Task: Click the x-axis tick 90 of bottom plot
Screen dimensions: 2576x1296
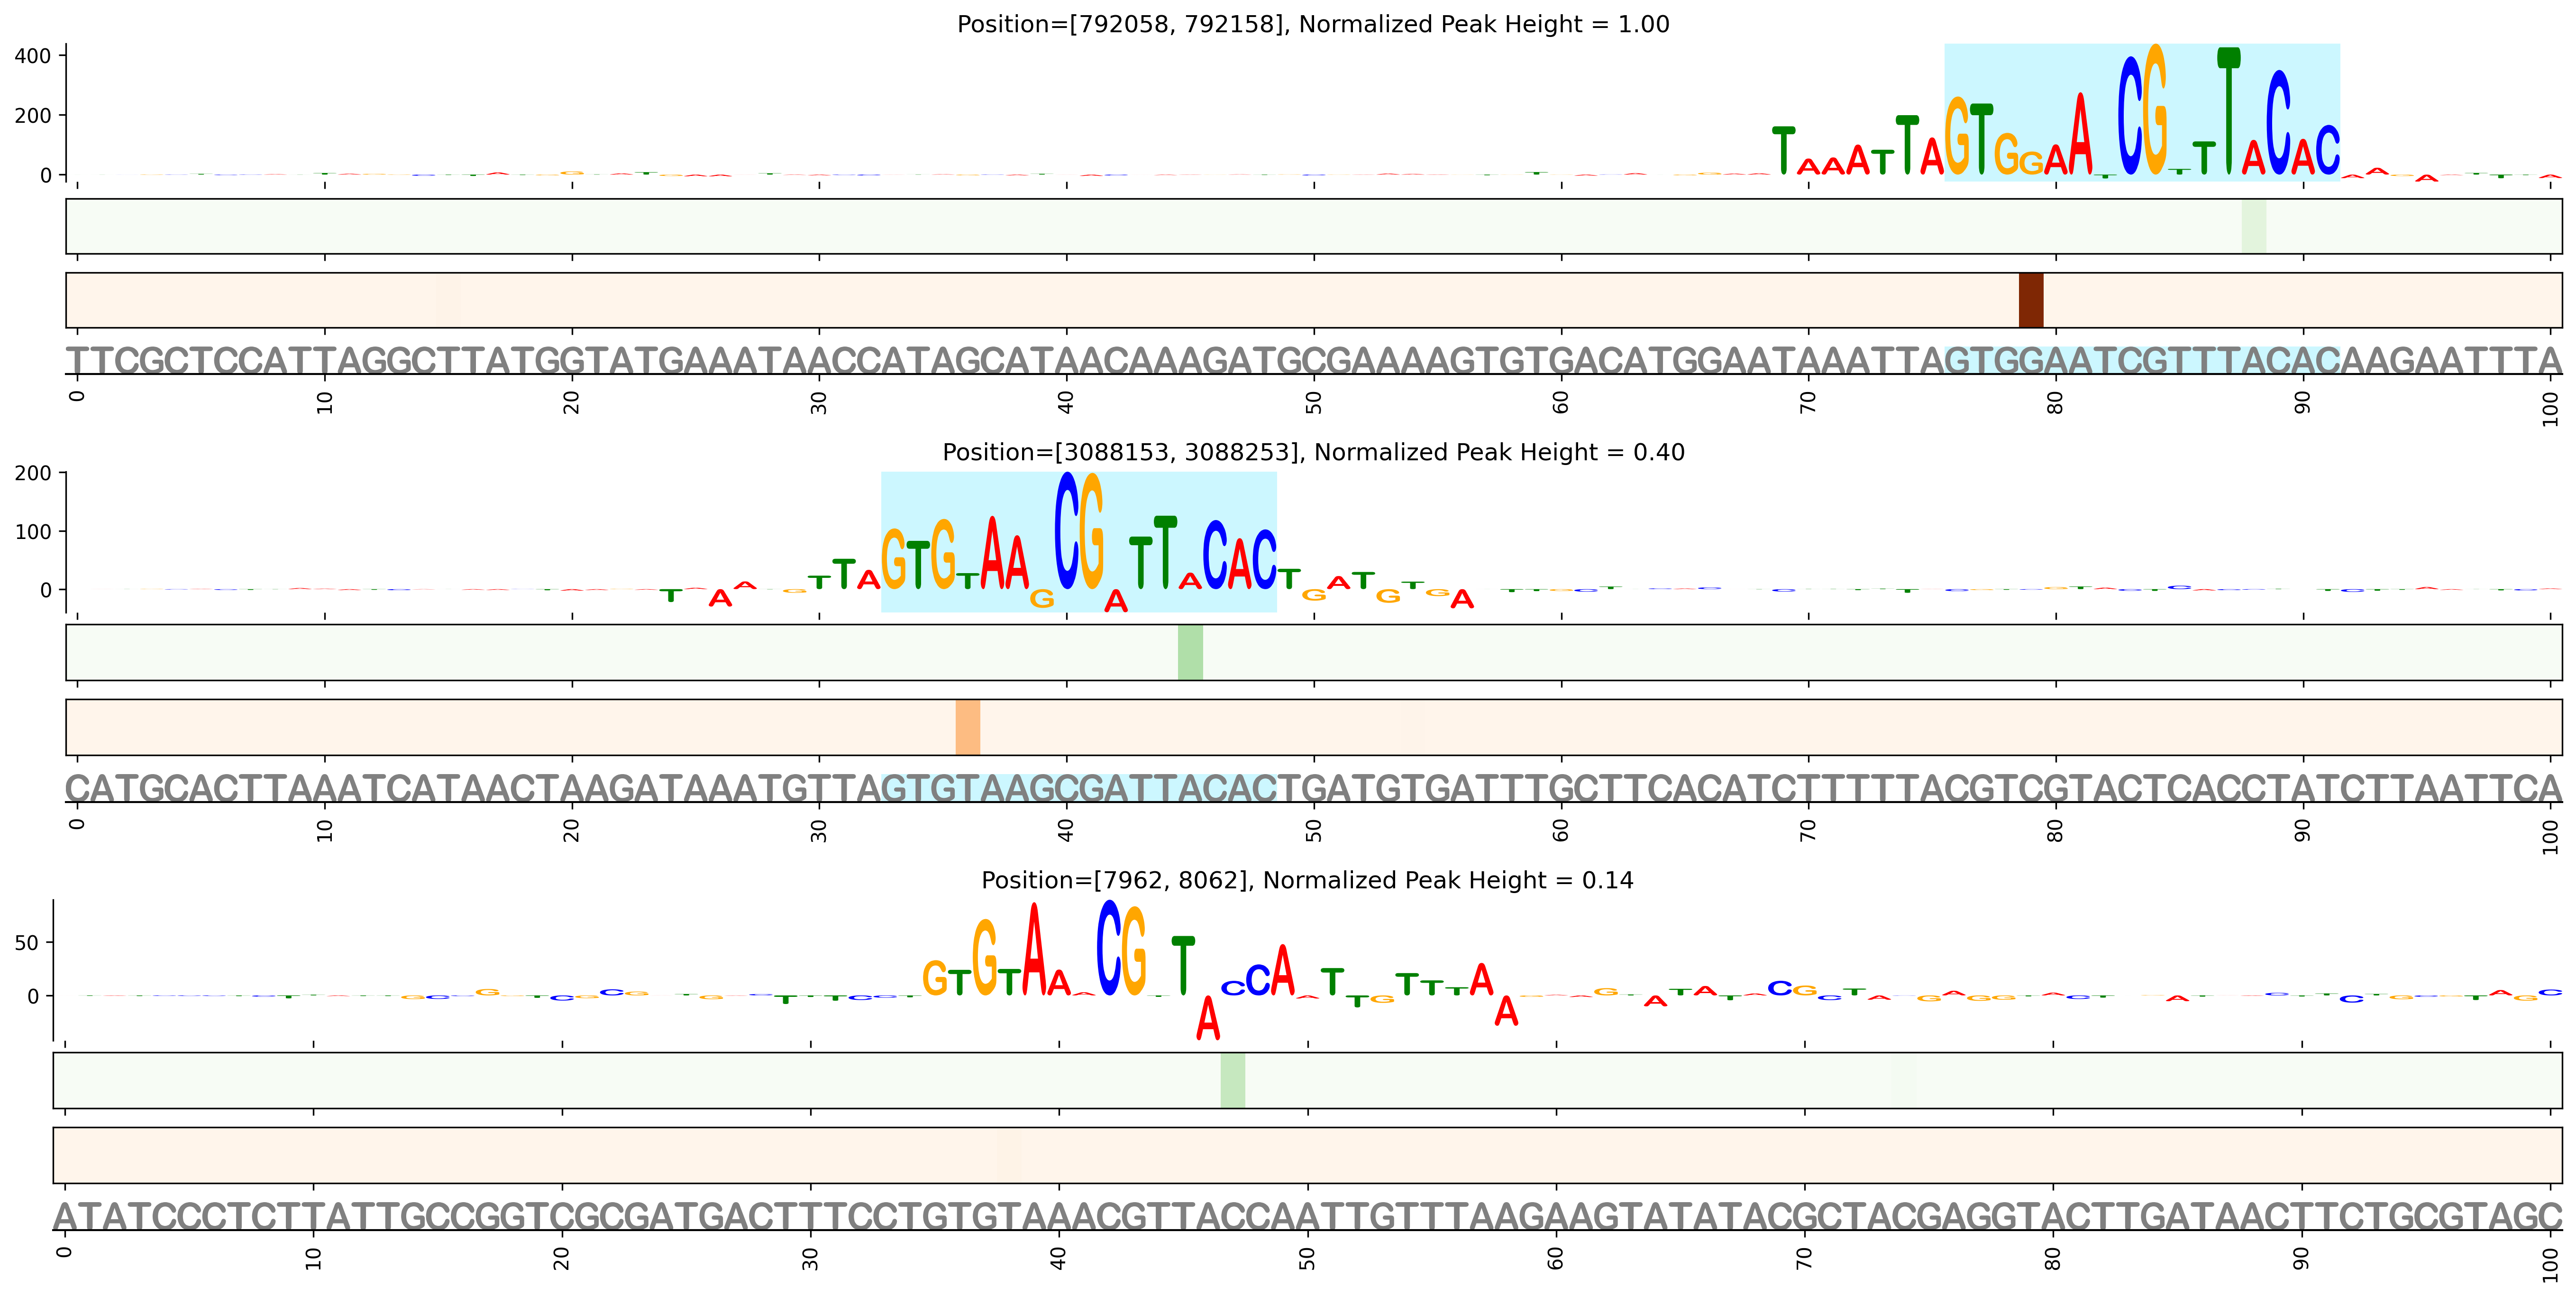Action: pos(2302,1258)
